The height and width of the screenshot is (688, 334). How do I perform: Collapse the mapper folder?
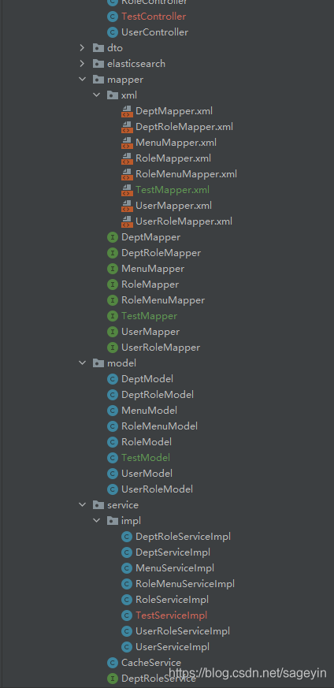[82, 80]
